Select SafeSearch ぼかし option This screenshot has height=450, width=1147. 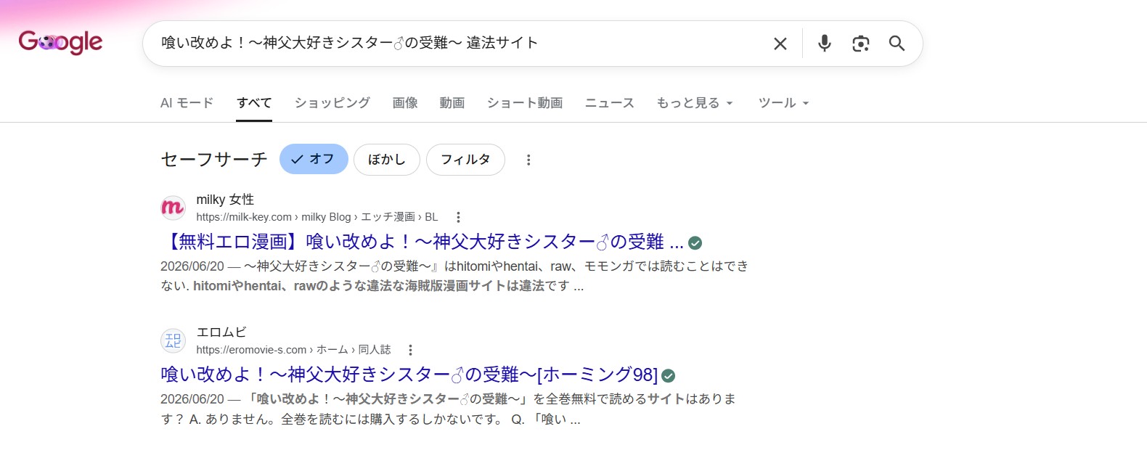point(387,159)
